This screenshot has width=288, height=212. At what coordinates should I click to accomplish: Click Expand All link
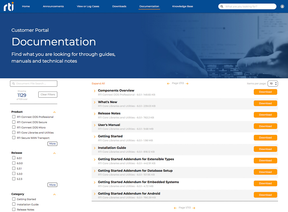click(98, 84)
